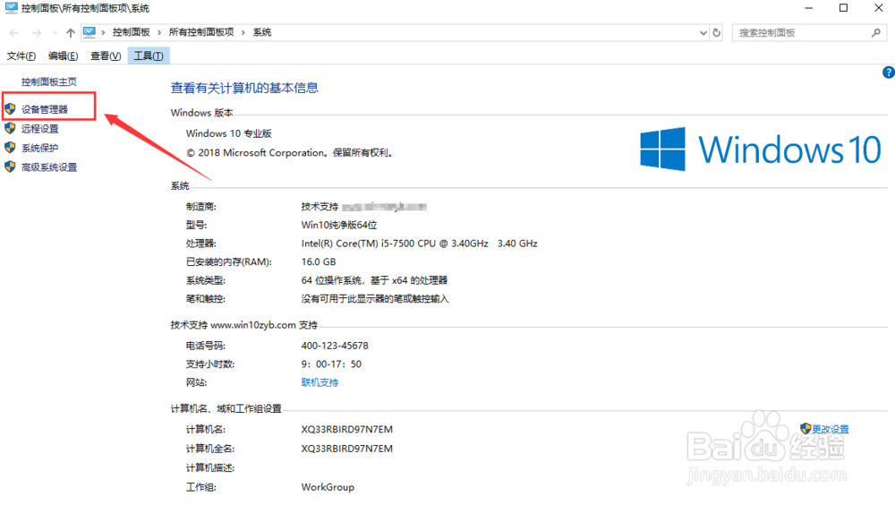895x505 pixels.
Task: Select 控制面板 breadcrumb in address bar
Action: point(132,32)
